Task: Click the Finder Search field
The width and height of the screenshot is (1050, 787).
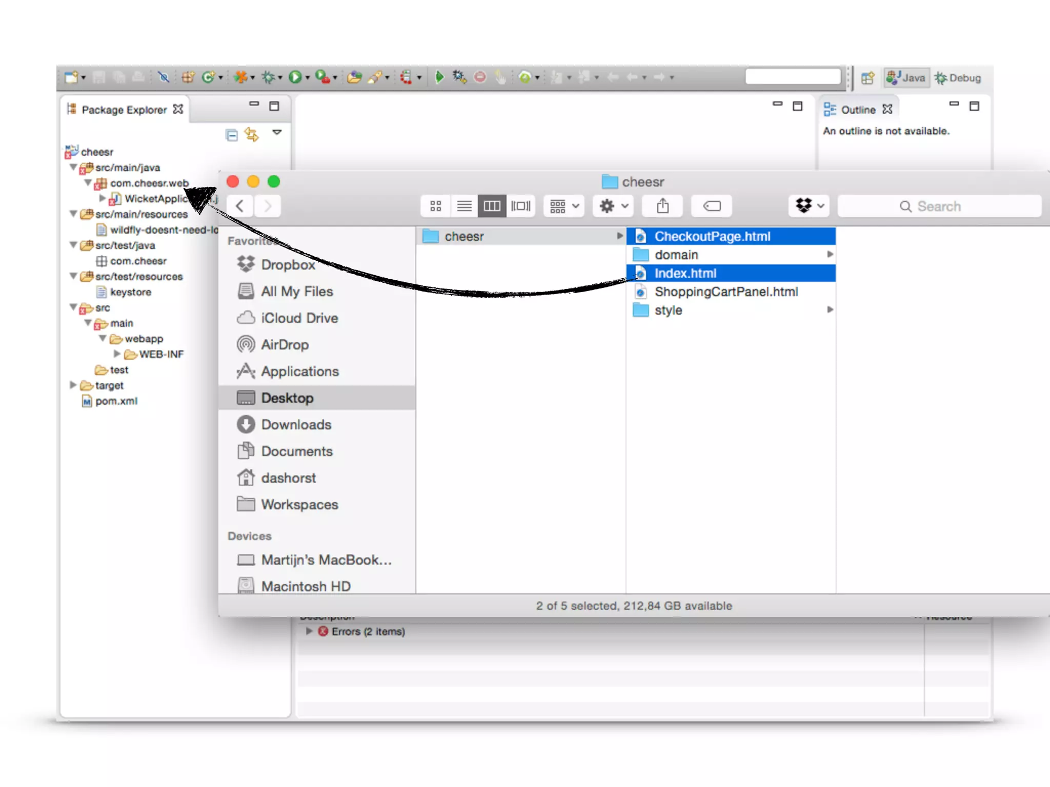Action: point(939,206)
